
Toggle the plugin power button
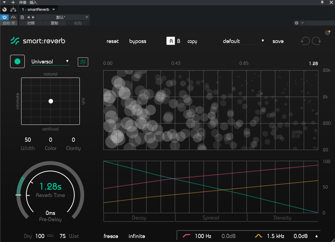[4, 17]
